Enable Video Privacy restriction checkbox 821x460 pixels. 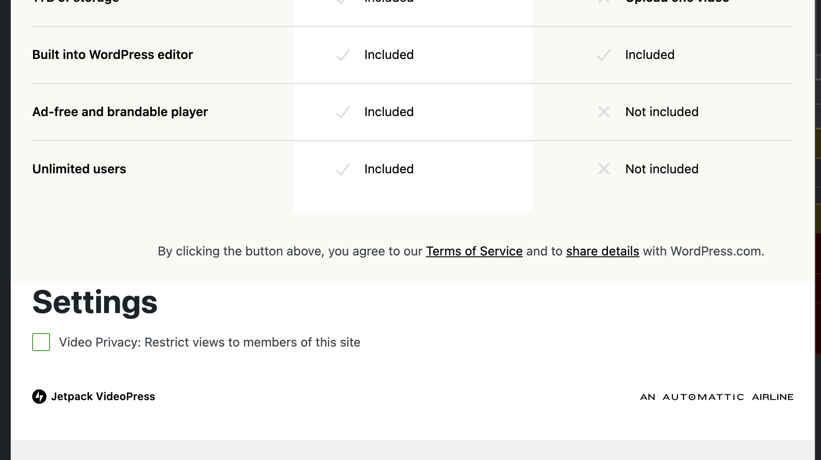coord(41,342)
